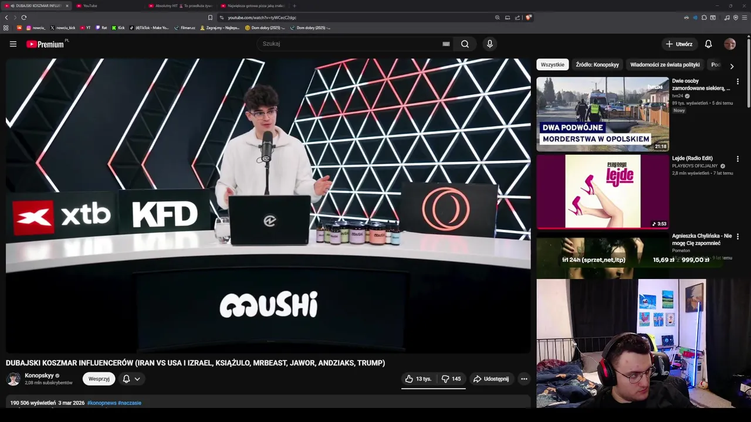Open the 'Dwa podwójne morderstwa' video thumbnail
The width and height of the screenshot is (751, 422).
point(603,114)
